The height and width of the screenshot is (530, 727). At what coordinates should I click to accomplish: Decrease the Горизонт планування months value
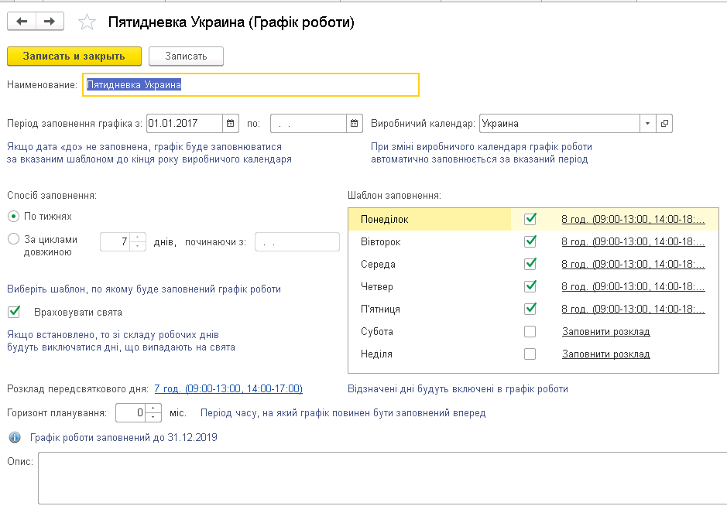point(153,417)
